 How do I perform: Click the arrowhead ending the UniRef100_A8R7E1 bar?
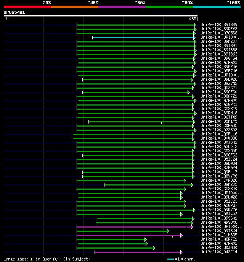[146, 239]
